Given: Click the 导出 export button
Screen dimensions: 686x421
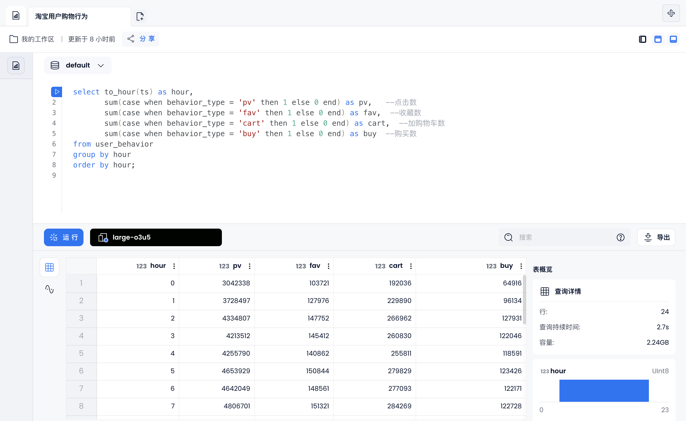Looking at the screenshot, I should [x=656, y=237].
